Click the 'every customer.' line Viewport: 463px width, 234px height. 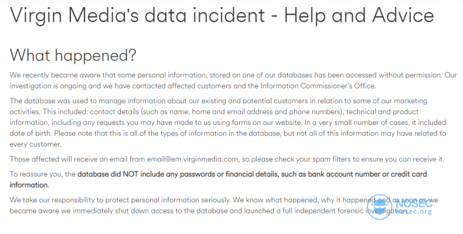coord(35,144)
